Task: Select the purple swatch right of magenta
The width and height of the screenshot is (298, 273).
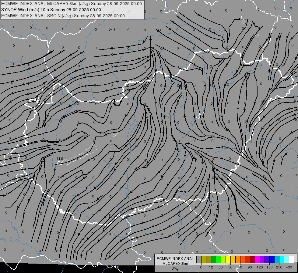Action: click(x=262, y=259)
